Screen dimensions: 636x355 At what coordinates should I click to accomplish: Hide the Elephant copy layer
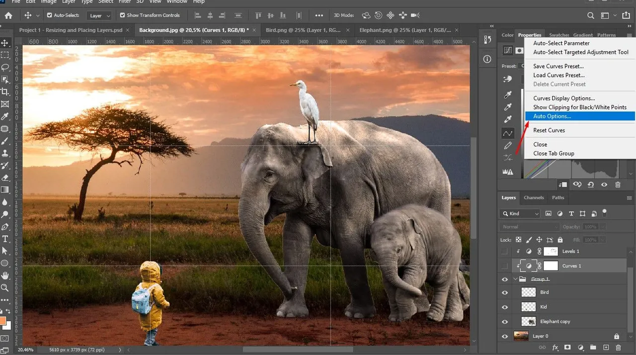505,322
